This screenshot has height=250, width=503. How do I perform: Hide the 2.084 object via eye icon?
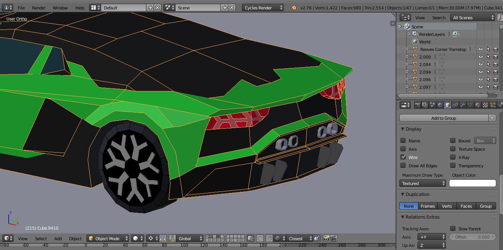pyautogui.click(x=481, y=64)
